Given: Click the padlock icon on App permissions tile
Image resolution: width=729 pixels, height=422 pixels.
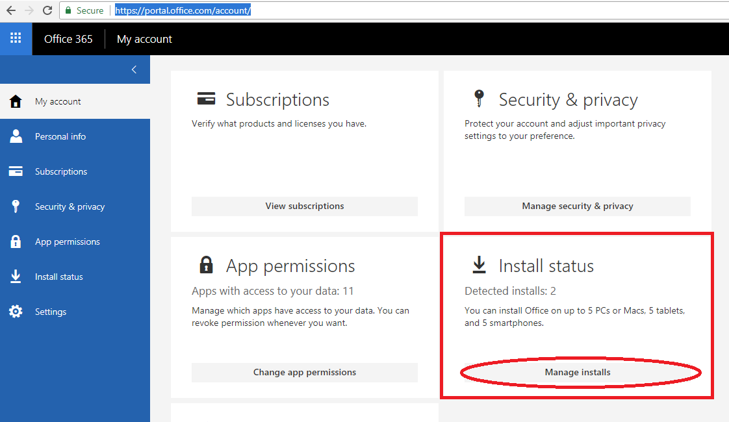Looking at the screenshot, I should [207, 265].
